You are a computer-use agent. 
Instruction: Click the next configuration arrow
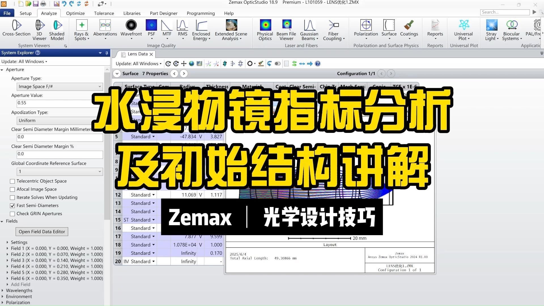pos(391,73)
